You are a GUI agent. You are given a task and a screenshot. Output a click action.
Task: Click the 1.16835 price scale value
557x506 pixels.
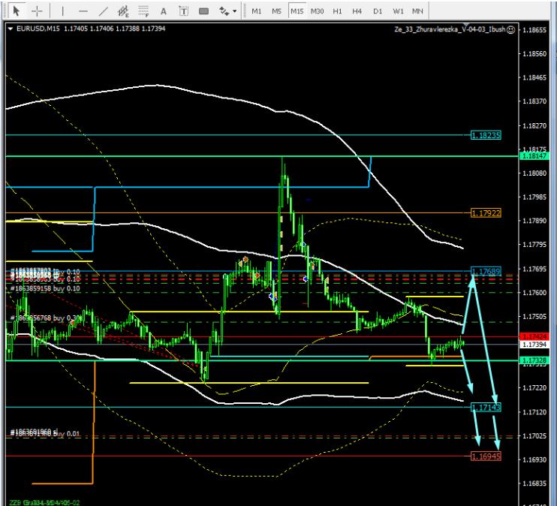pos(534,483)
